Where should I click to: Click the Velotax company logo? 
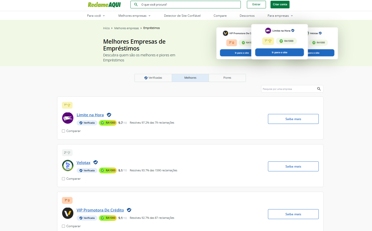tap(68, 166)
